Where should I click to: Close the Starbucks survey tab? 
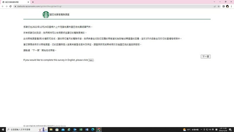(x=28, y=2)
